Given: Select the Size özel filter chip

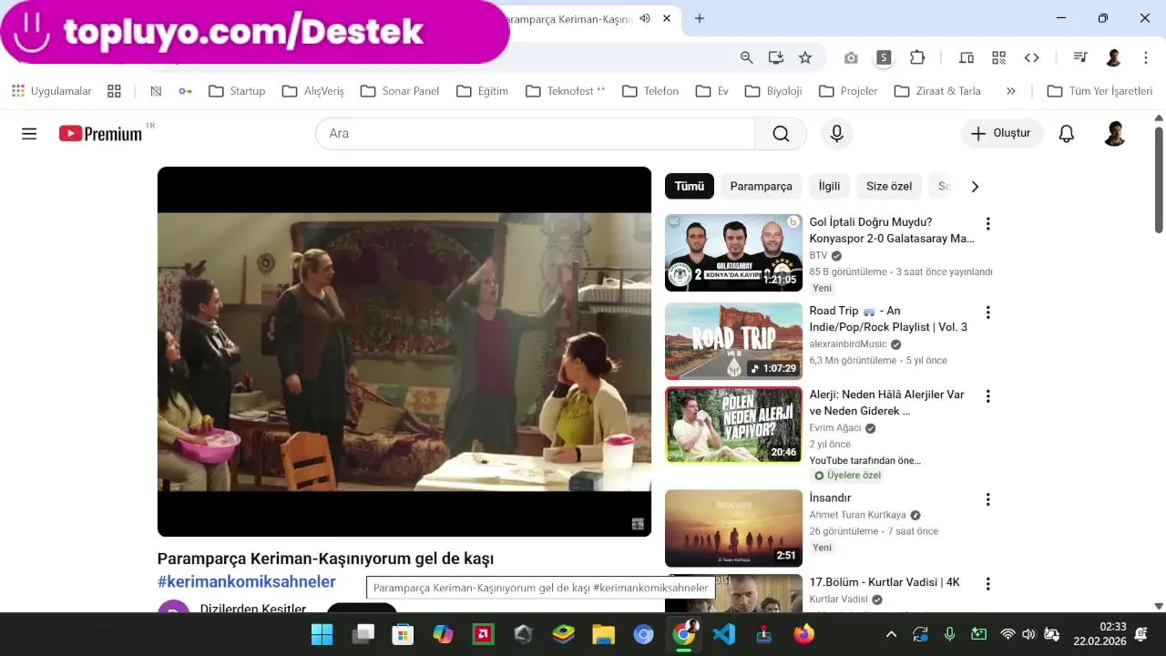Looking at the screenshot, I should [889, 186].
